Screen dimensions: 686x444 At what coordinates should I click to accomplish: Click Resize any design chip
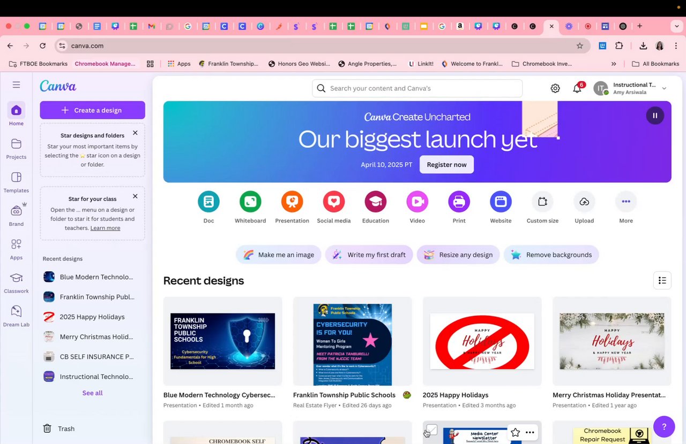coord(458,255)
